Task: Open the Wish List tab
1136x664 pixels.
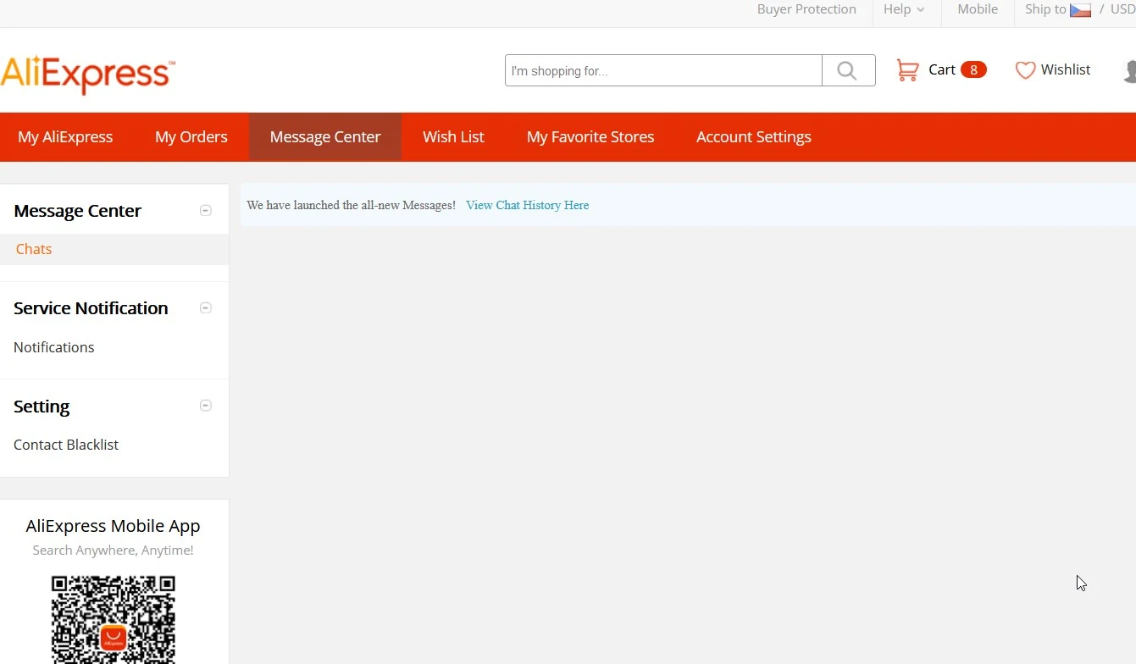Action: pos(453,137)
